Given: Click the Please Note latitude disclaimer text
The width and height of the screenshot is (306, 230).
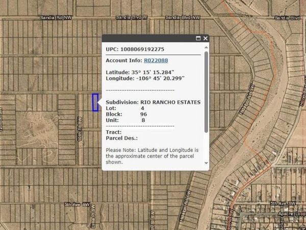Looking at the screenshot, I should [x=152, y=156].
